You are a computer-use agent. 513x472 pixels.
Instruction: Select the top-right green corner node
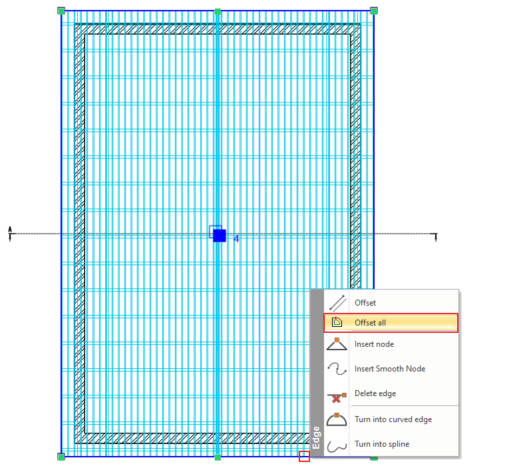(374, 11)
